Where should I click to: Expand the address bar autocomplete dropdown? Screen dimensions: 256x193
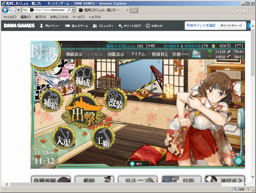(x=73, y=10)
